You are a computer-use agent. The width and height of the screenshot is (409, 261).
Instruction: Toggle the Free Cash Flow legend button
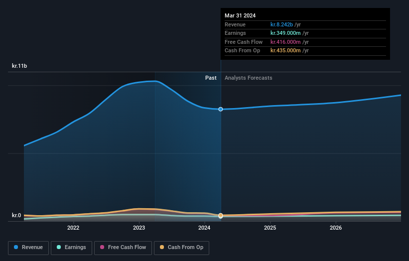click(123, 248)
